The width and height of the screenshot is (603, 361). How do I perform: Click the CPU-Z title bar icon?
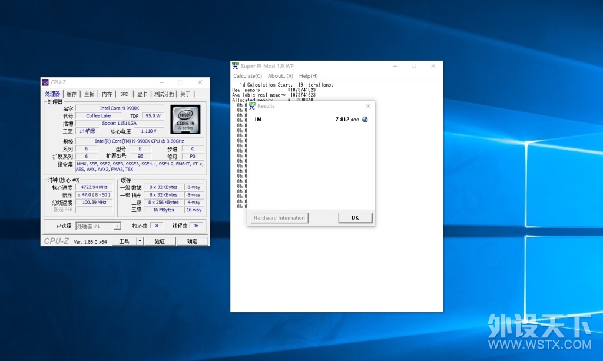[x=45, y=82]
